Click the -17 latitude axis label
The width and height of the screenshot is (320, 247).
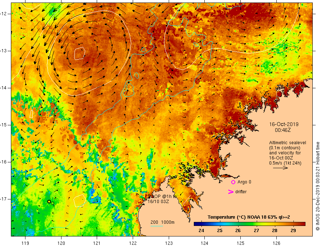tap(4, 199)
